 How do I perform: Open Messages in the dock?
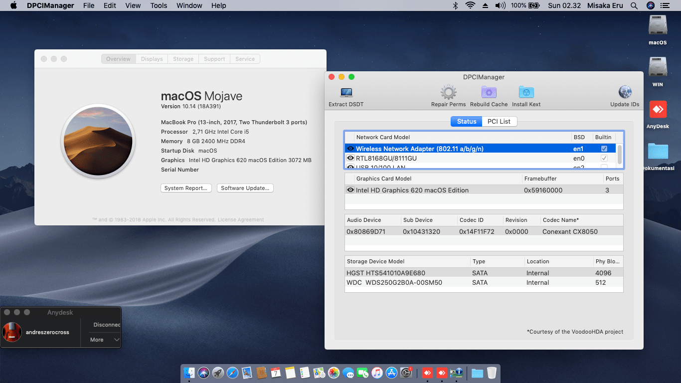[348, 373]
